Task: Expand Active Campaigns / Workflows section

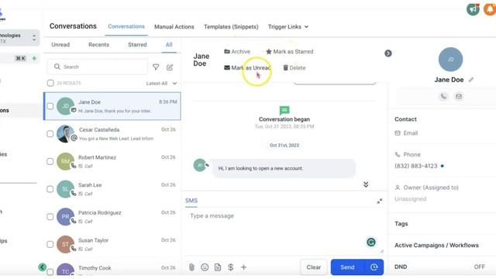Action: click(x=436, y=245)
